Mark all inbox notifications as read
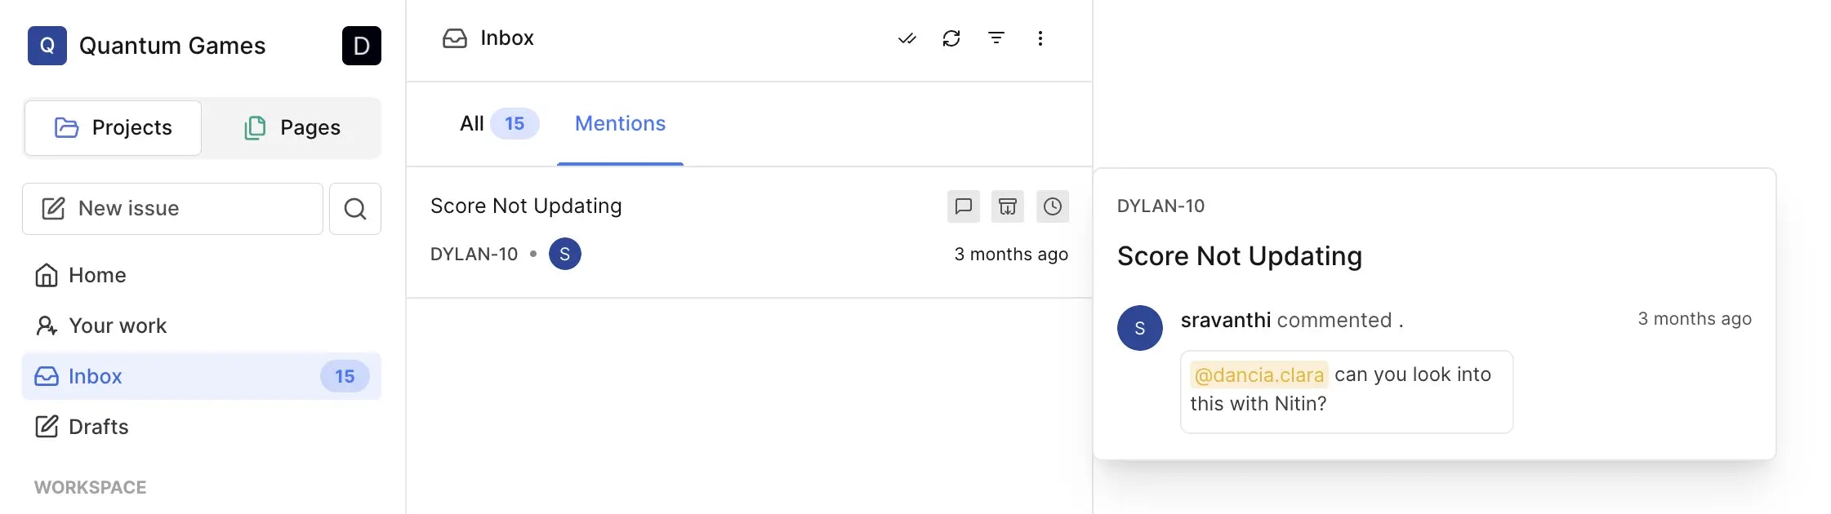 tap(907, 38)
